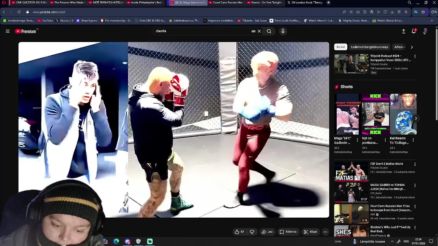Viewport: 438px width, 246px height.
Task: Open the Stripe Express bookmark
Action: pyautogui.click(x=87, y=20)
